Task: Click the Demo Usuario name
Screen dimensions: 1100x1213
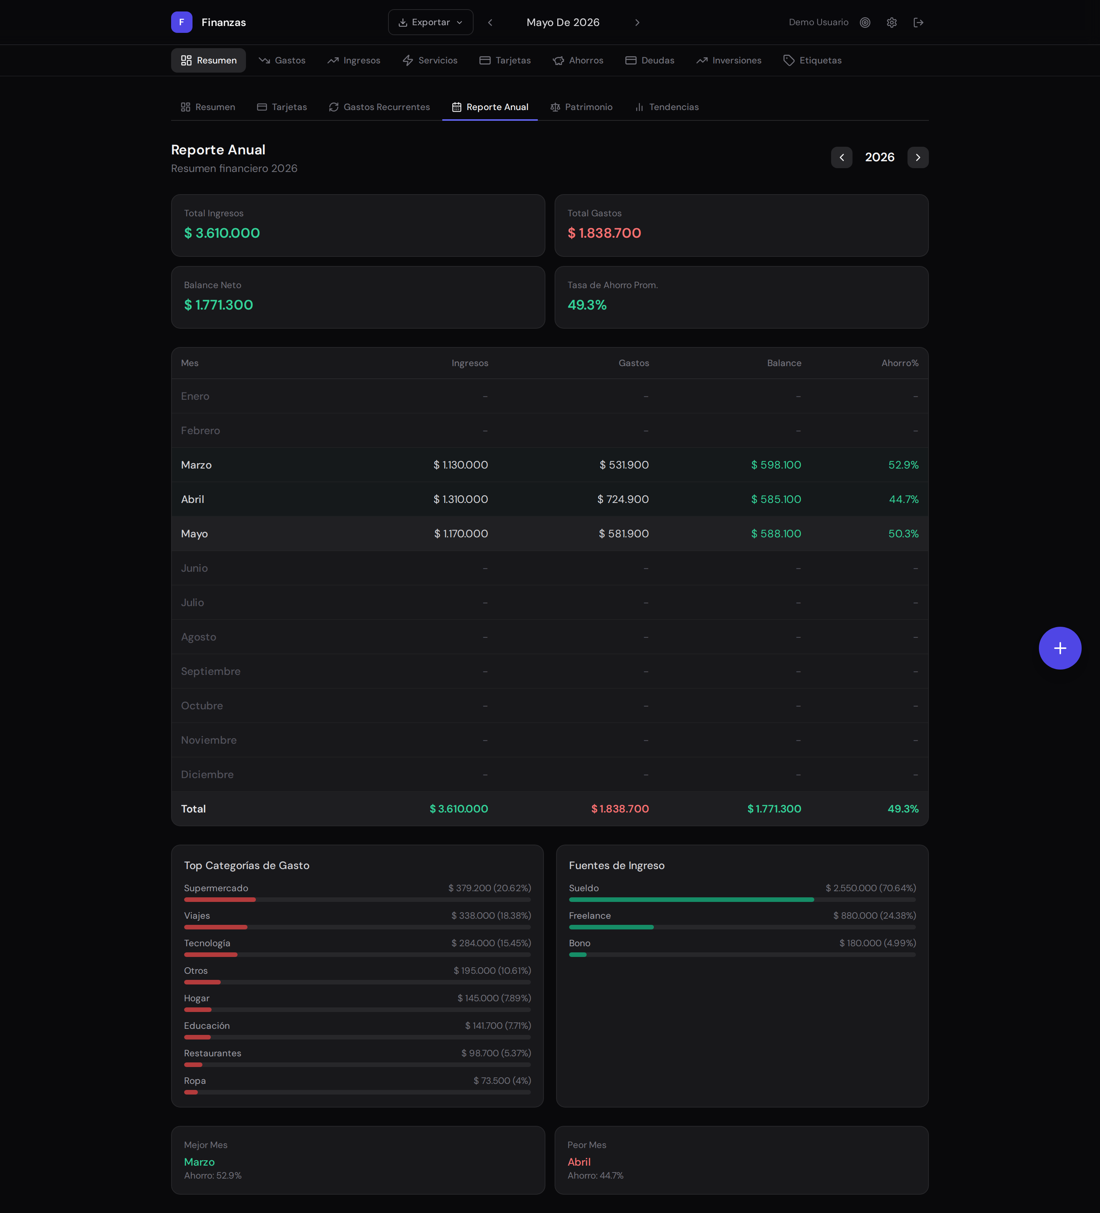Action: (x=819, y=22)
